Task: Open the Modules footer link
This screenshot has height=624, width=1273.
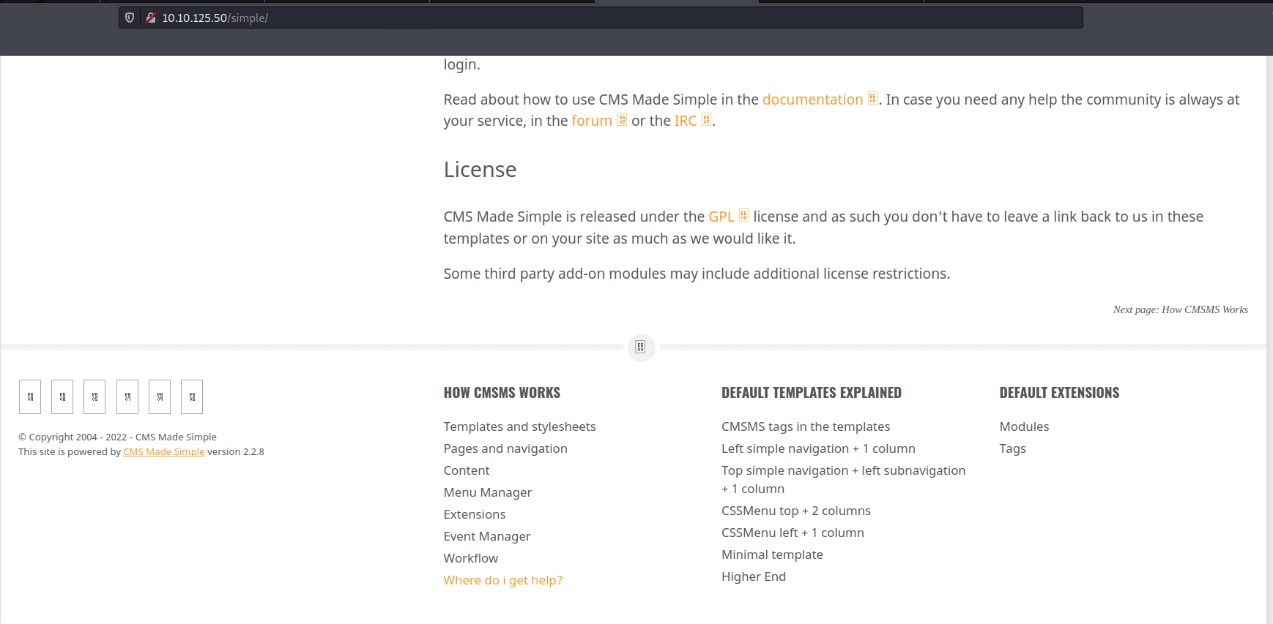Action: pyautogui.click(x=1024, y=426)
